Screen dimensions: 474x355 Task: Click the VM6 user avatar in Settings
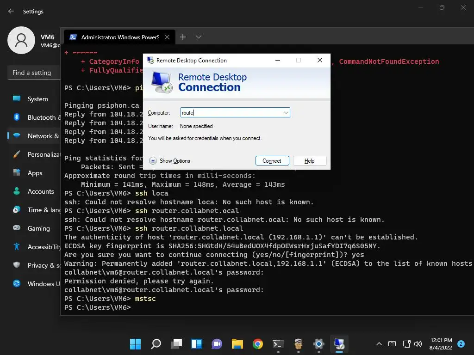click(x=21, y=40)
